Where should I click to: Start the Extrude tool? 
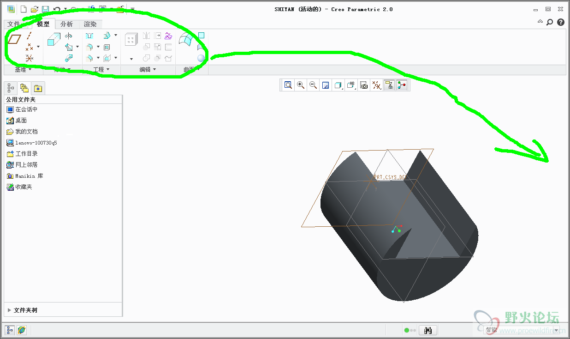pyautogui.click(x=54, y=39)
